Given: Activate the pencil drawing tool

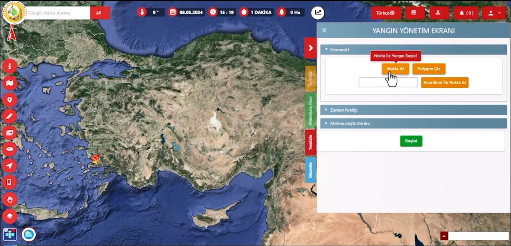Looking at the screenshot, I should pyautogui.click(x=10, y=116).
